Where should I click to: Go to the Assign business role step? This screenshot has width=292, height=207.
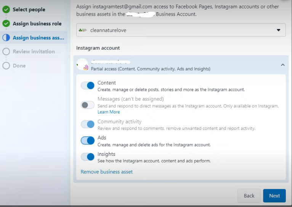[37, 24]
